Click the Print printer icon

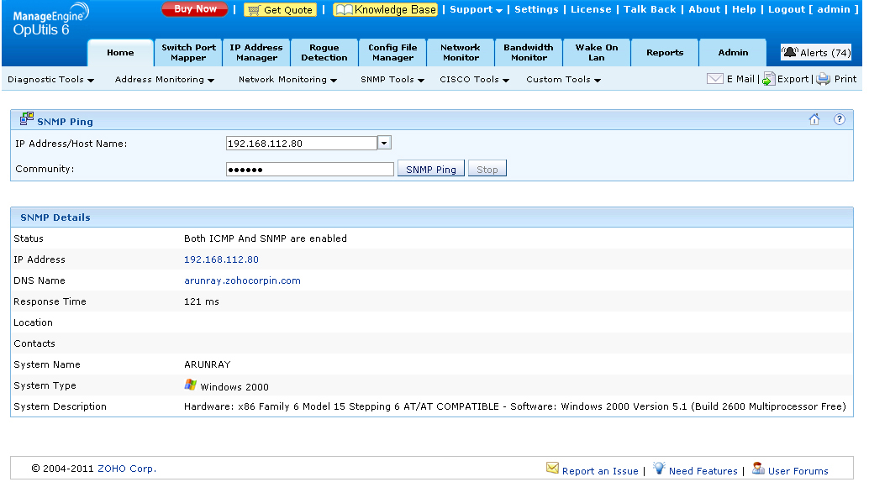click(824, 79)
